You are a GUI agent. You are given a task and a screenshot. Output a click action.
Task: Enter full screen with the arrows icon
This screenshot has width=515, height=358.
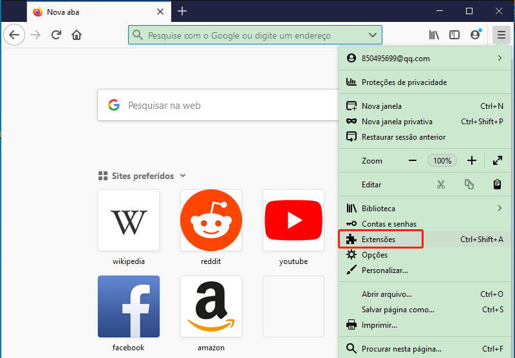pos(497,160)
